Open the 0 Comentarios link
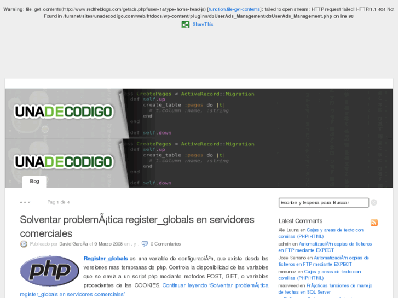Viewport: 398px width, 298px height. coord(165,244)
